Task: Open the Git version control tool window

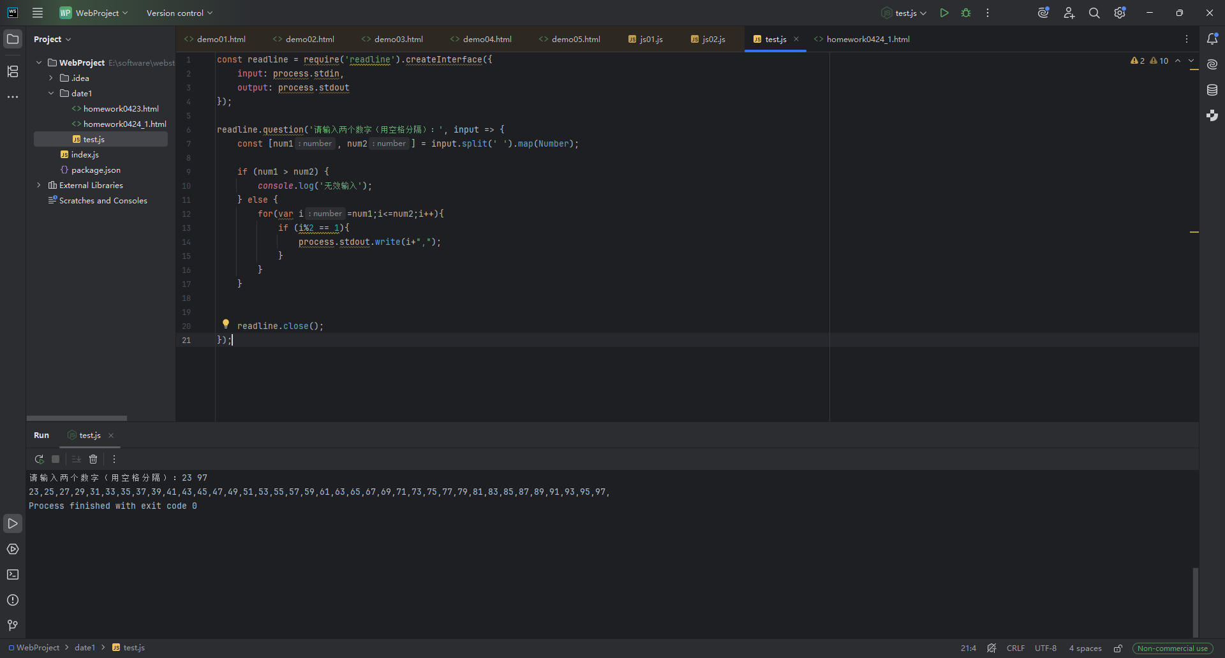Action: [x=13, y=625]
